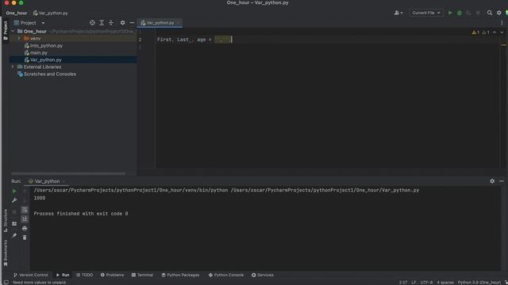Toggle the Structure tool window side button
The image size is (508, 285).
(6, 220)
